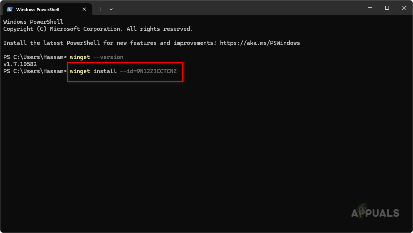Open a new terminal tab with the plus button
Screen dimensions: 413x233
point(100,9)
